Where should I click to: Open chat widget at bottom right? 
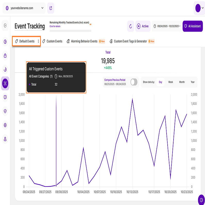[x=201, y=200]
